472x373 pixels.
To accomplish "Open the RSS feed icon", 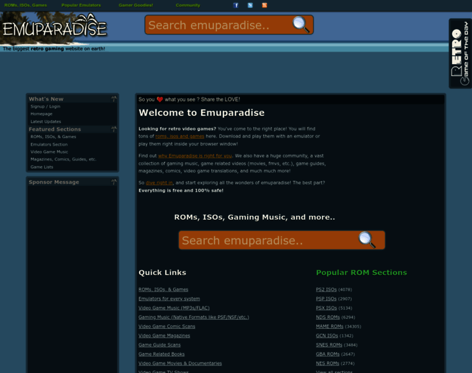I will click(x=265, y=5).
